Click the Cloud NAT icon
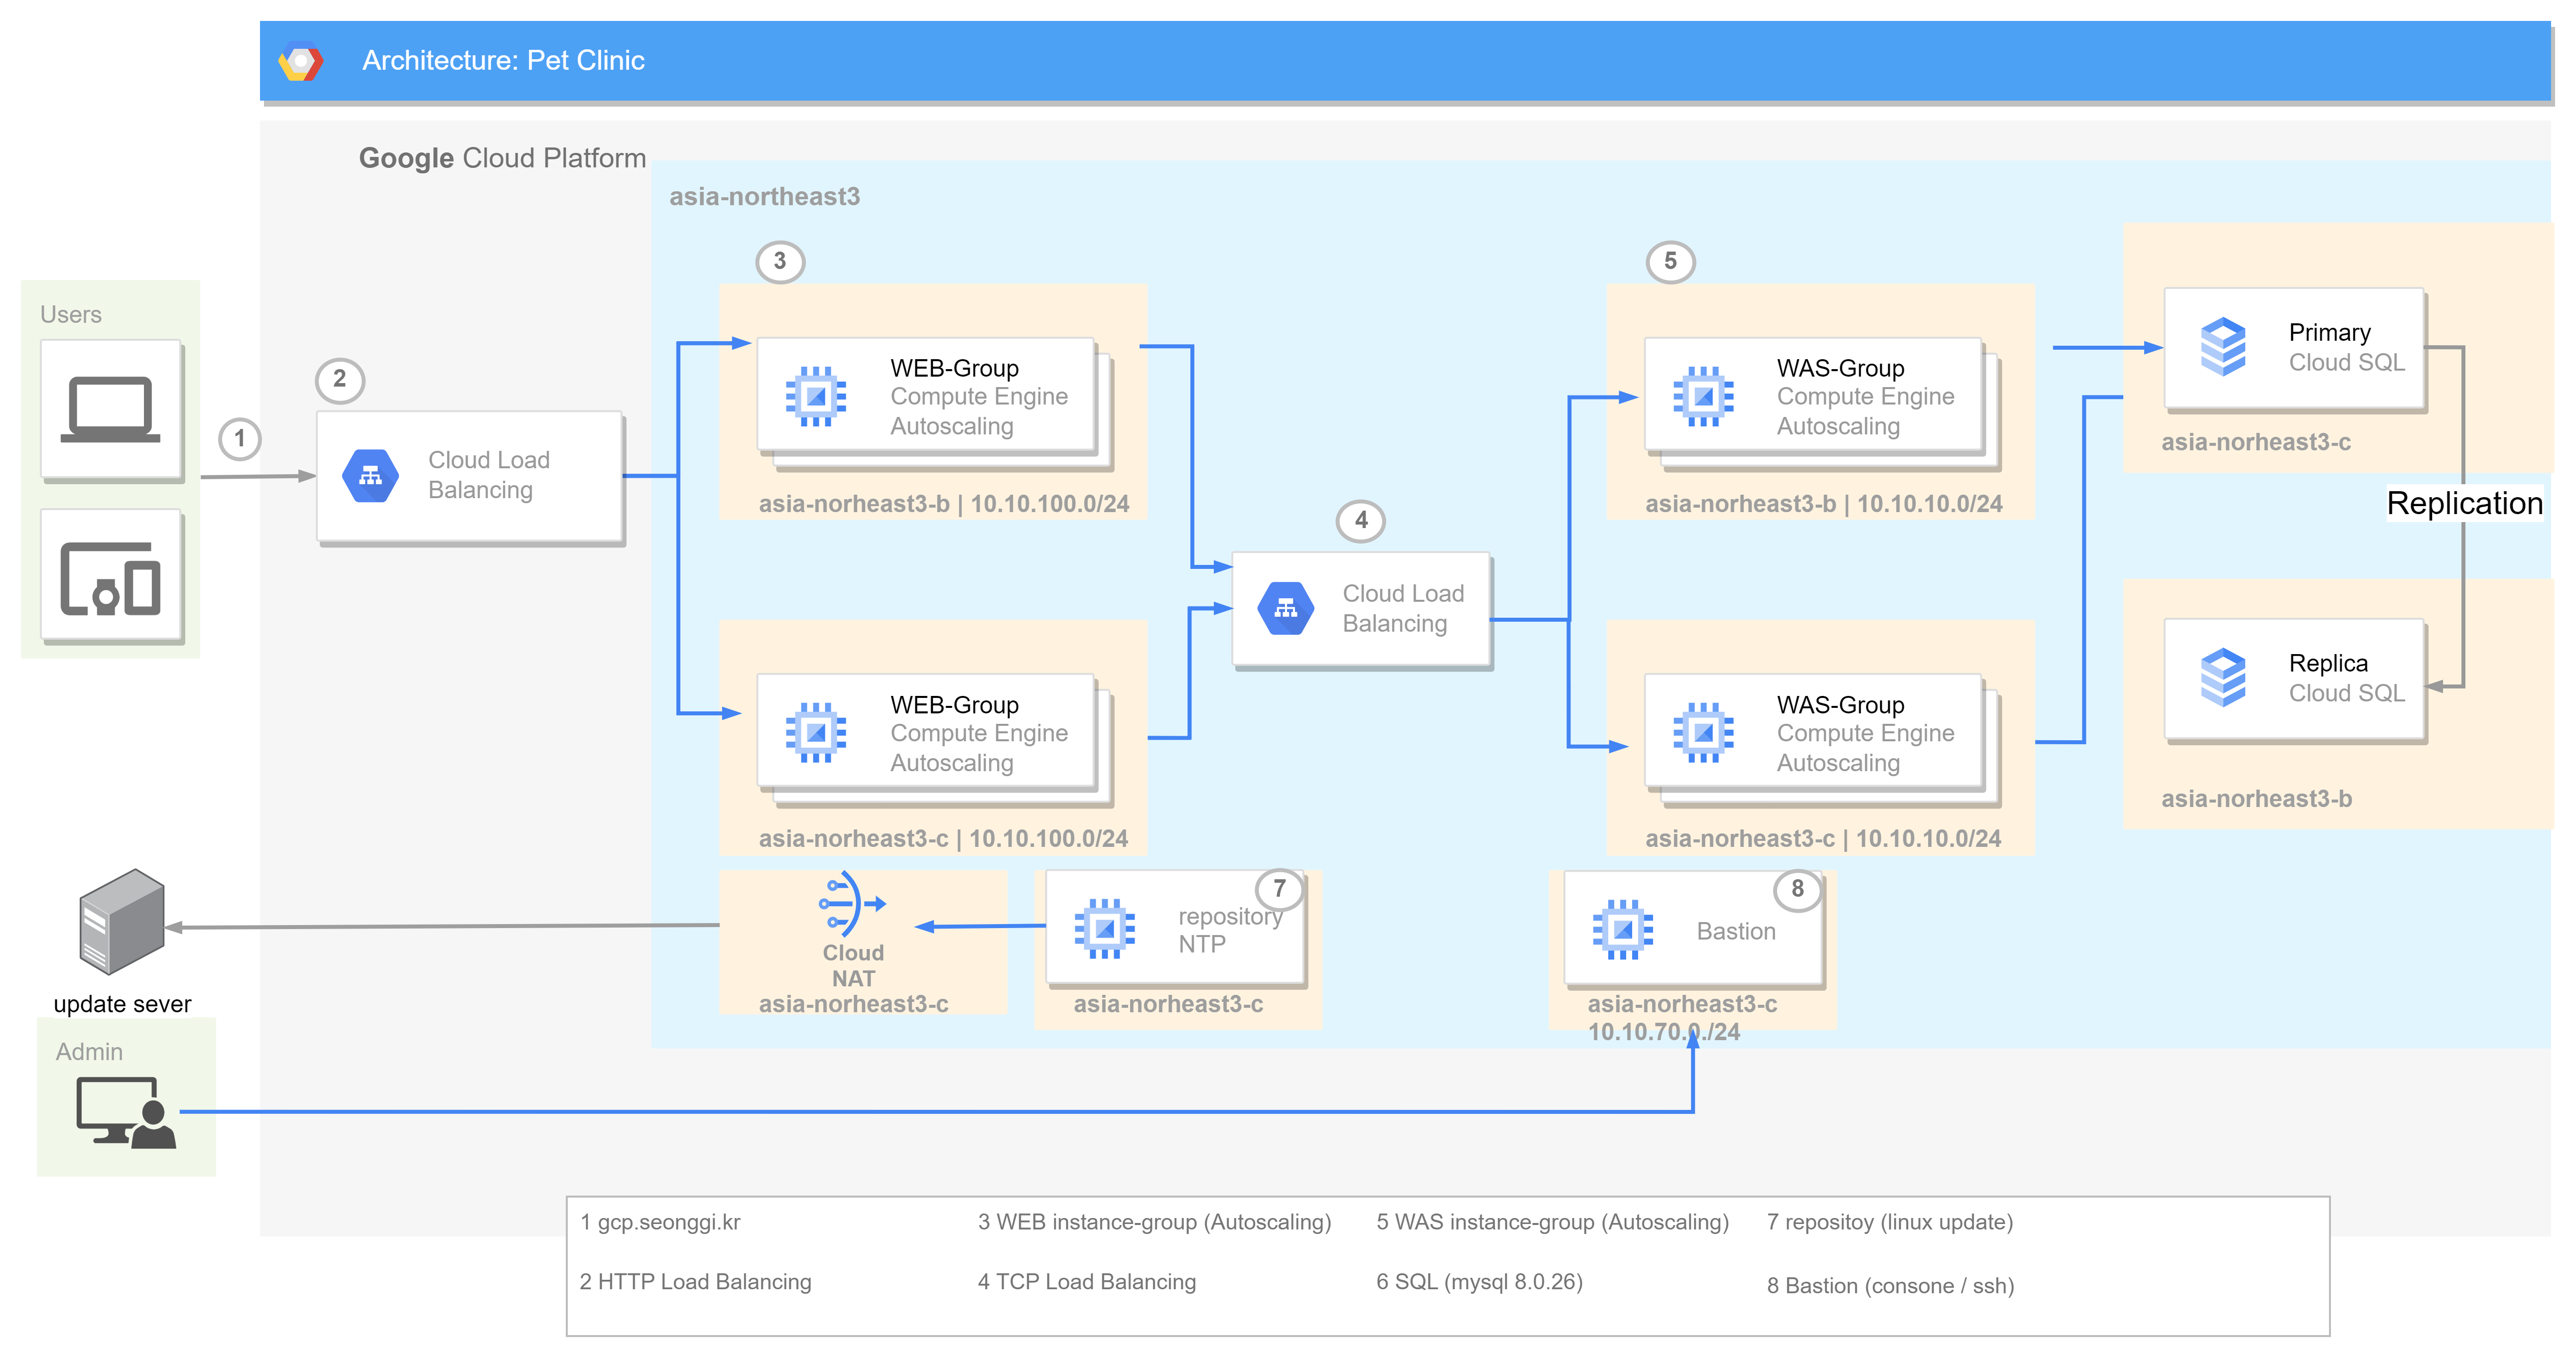This screenshot has height=1357, width=2576. coord(851,904)
